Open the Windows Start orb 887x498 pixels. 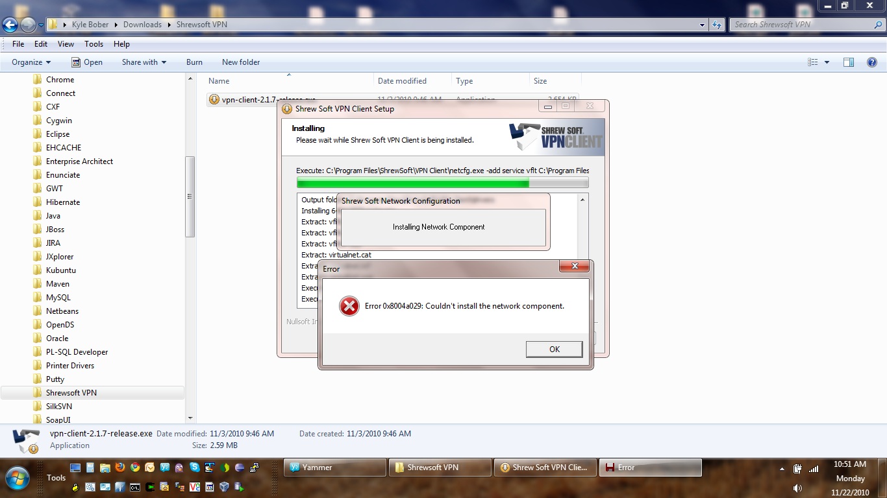coord(18,478)
